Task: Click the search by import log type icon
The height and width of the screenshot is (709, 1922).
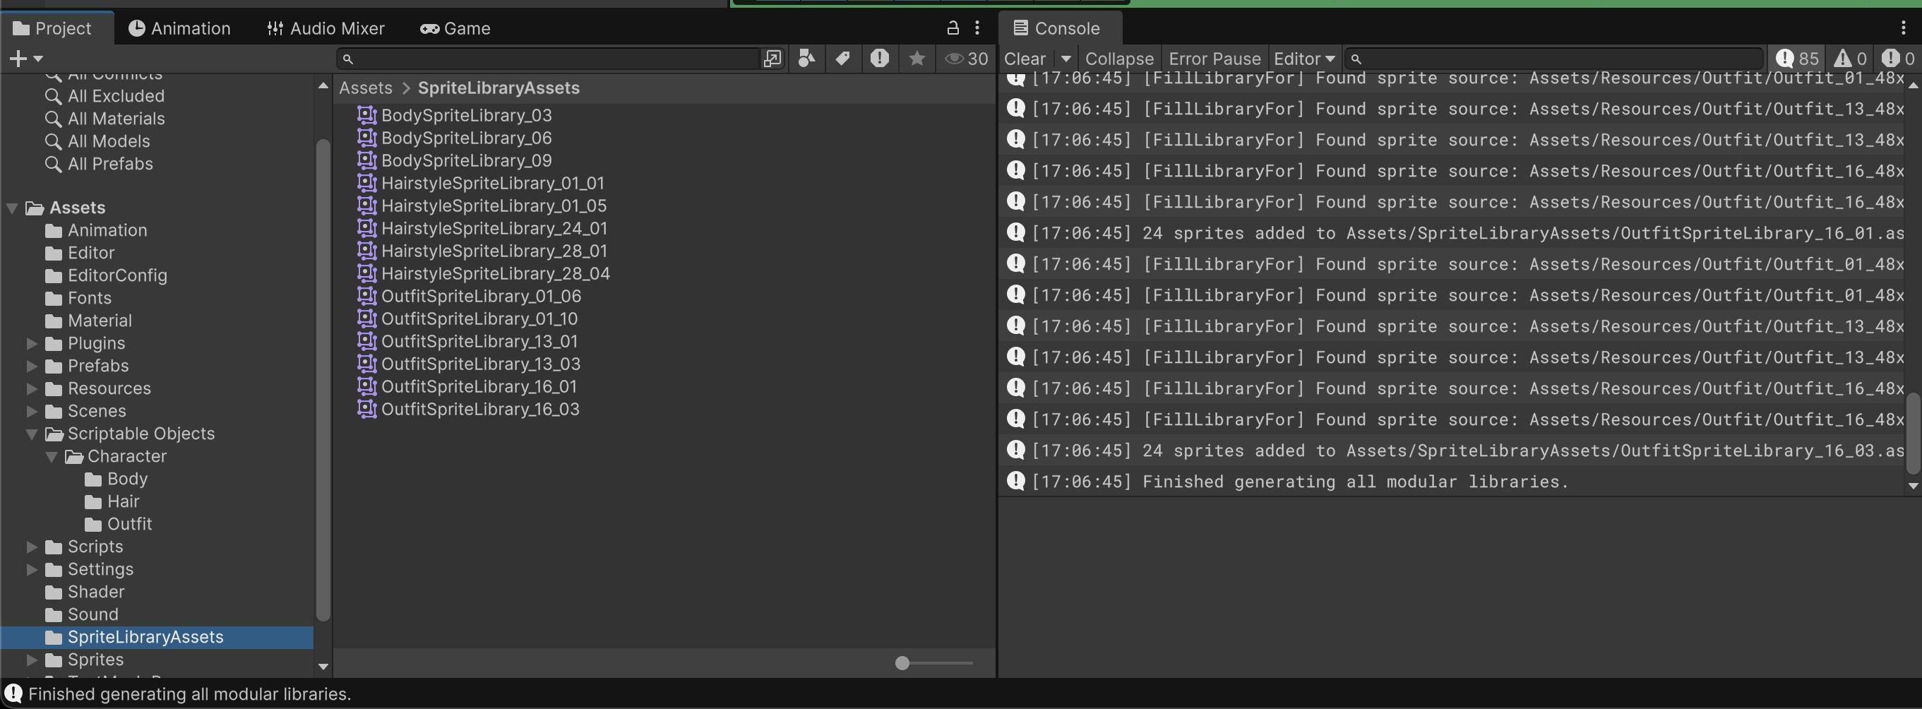Action: (880, 58)
